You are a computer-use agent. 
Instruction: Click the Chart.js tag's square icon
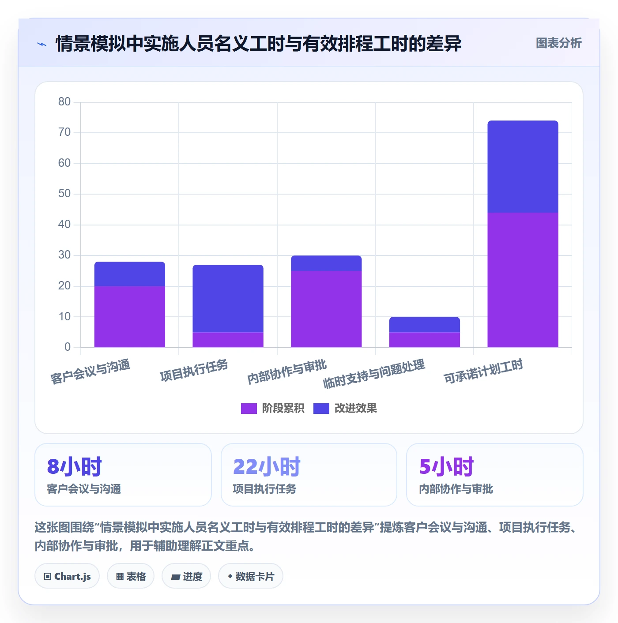click(47, 576)
